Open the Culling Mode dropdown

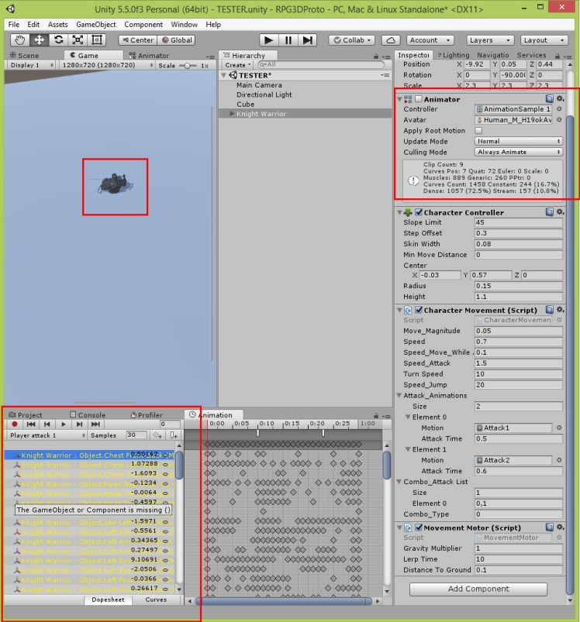pos(519,152)
